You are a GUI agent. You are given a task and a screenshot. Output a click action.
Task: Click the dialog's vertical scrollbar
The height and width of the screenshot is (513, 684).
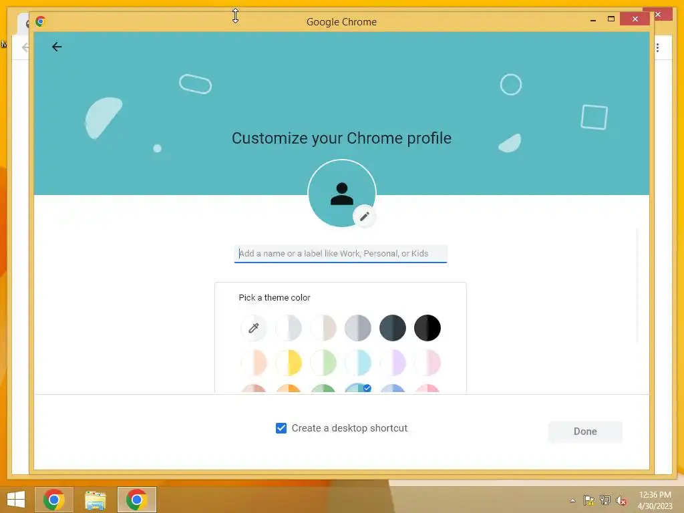click(x=637, y=286)
